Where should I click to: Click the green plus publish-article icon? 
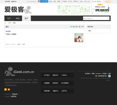pos(71,26)
